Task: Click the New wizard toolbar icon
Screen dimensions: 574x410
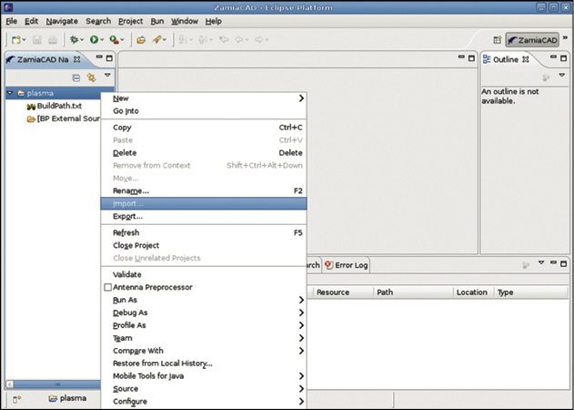Action: [x=16, y=40]
